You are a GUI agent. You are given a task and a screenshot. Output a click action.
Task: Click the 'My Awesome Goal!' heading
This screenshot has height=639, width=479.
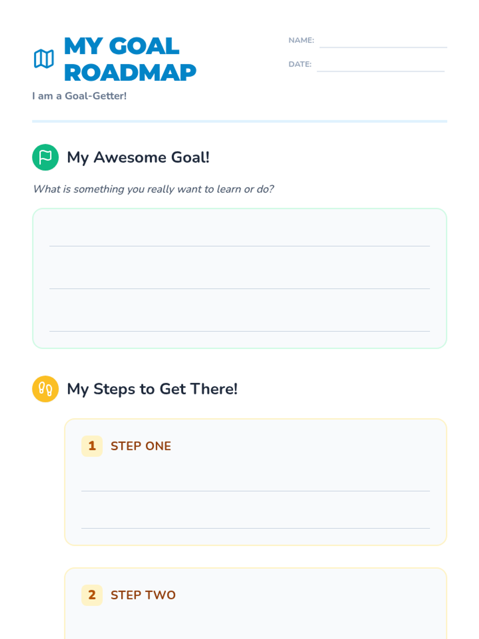coord(138,157)
